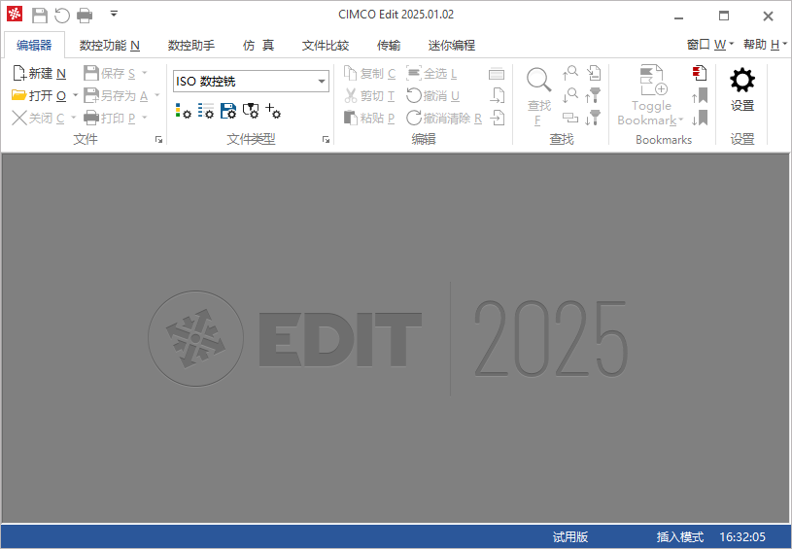Click the 打开 O folder icon

19,95
